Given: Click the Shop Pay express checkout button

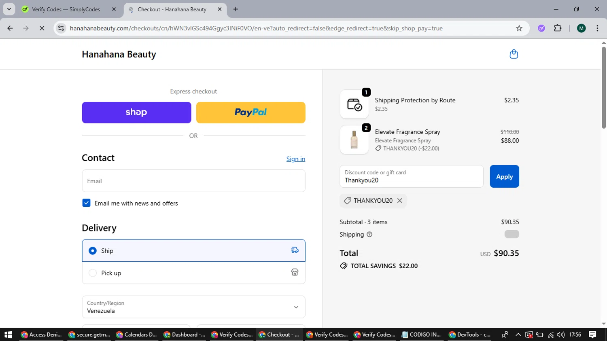Looking at the screenshot, I should (136, 112).
